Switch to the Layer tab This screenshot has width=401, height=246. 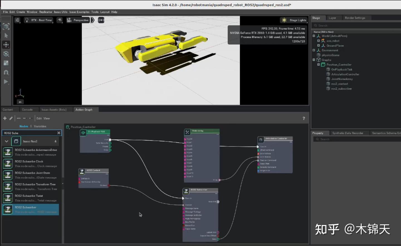pyautogui.click(x=332, y=18)
